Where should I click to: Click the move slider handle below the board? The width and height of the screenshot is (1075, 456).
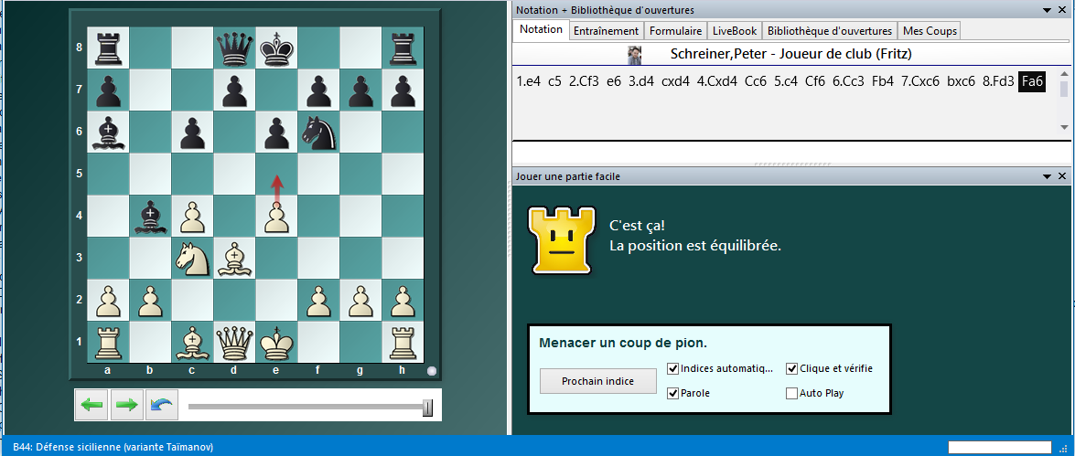pos(428,408)
